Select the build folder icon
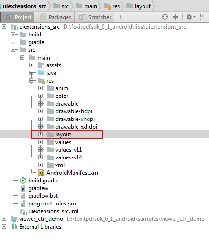 [x=23, y=35]
